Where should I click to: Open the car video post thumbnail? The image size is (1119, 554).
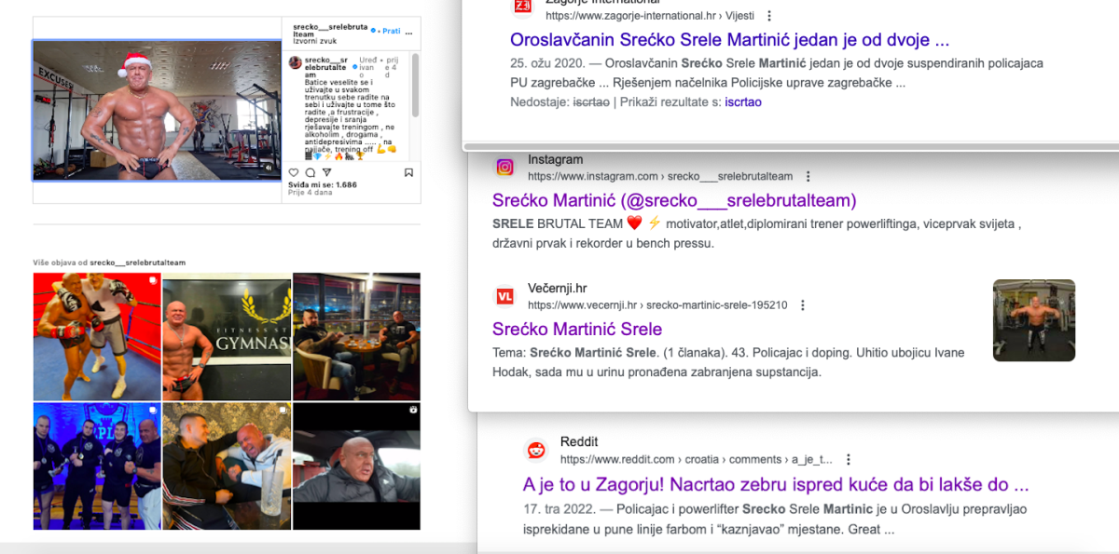(x=356, y=466)
